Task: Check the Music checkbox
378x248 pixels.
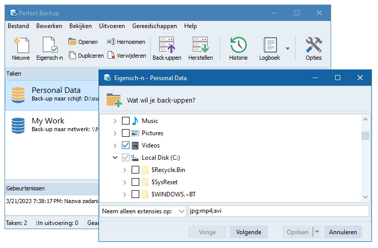Action: [x=125, y=120]
